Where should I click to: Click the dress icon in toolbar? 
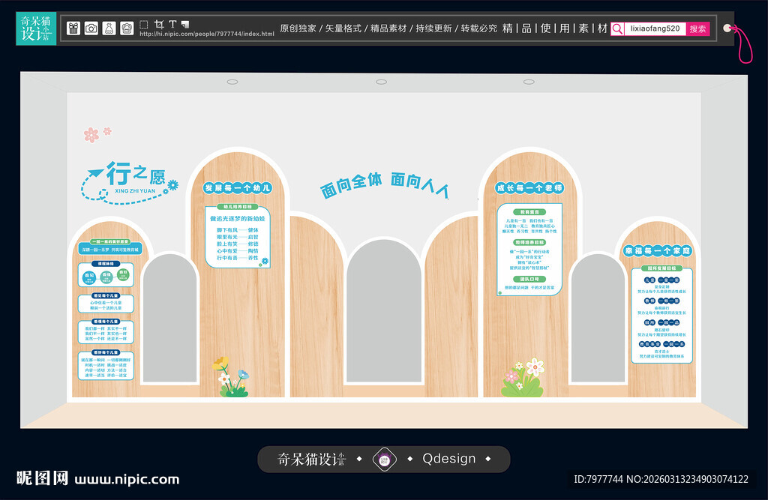[x=109, y=28]
